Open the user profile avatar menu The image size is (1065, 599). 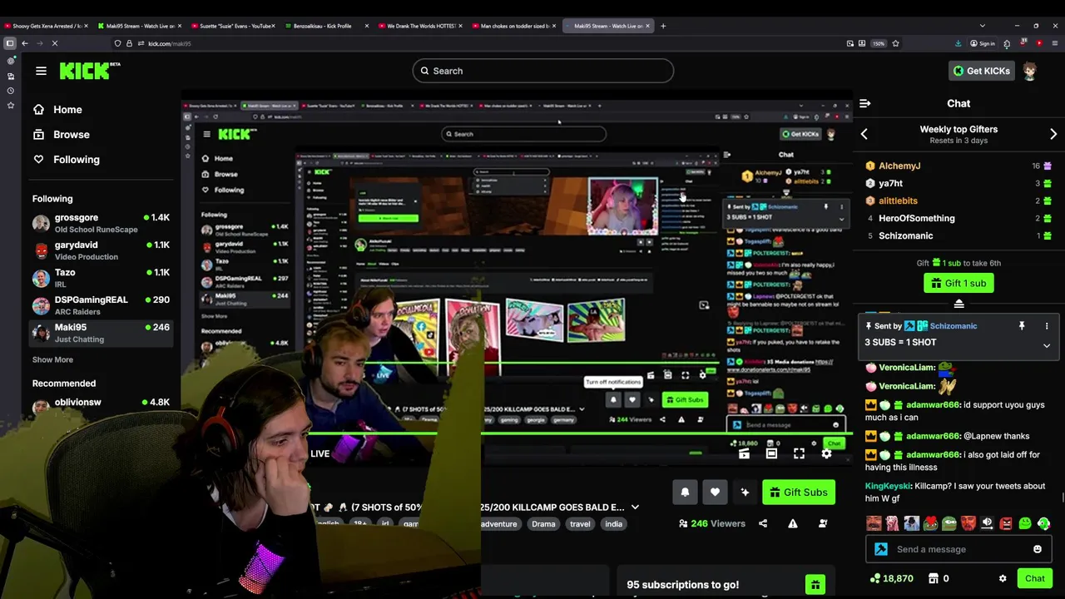click(x=1030, y=71)
